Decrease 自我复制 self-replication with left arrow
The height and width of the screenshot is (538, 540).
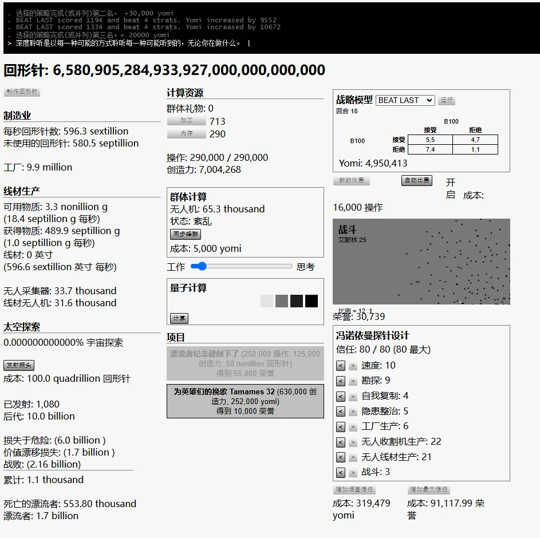click(341, 396)
